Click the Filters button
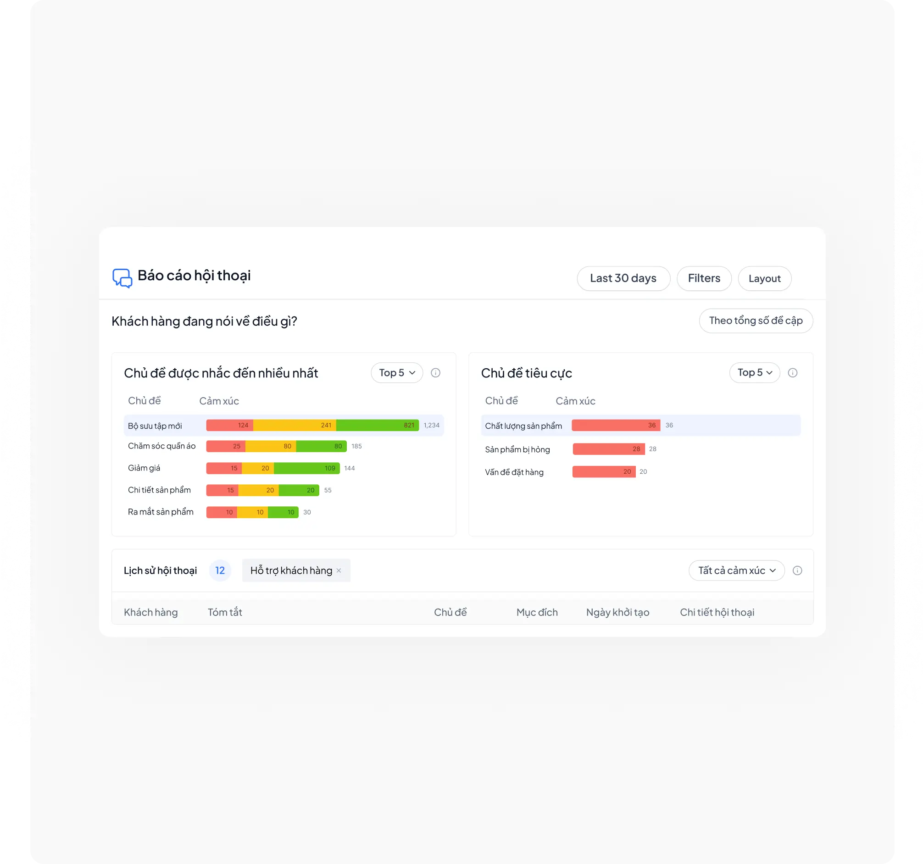 coord(703,278)
